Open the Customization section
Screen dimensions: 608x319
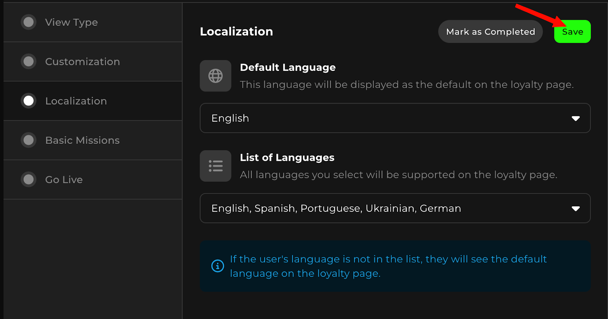pos(82,61)
